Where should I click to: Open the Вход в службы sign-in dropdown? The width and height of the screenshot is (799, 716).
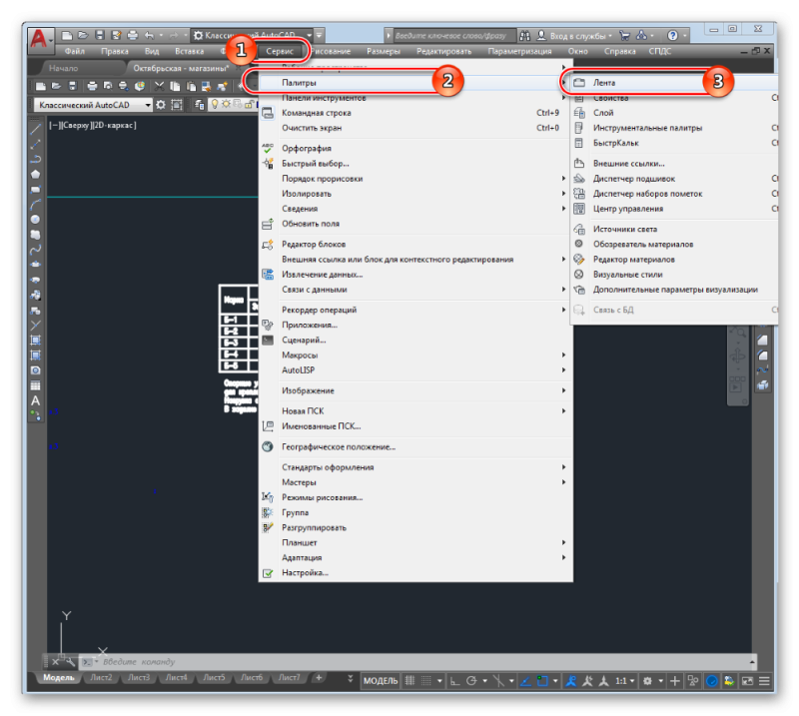point(580,36)
